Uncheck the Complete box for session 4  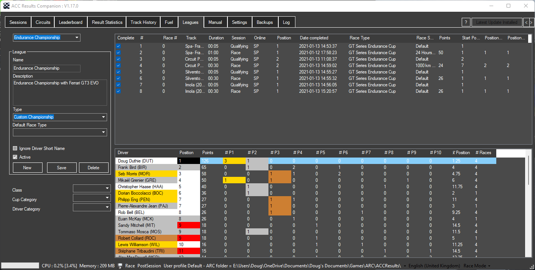[118, 66]
